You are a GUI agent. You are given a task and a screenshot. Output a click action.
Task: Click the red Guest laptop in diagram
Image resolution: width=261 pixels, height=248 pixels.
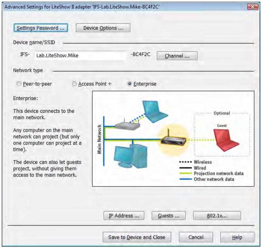click(226, 140)
